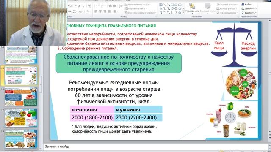Image resolution: width=271 pixels, height=152 pixels.
Task: Open the Абзац paragraph dialog launcher
Action: [156, 17]
